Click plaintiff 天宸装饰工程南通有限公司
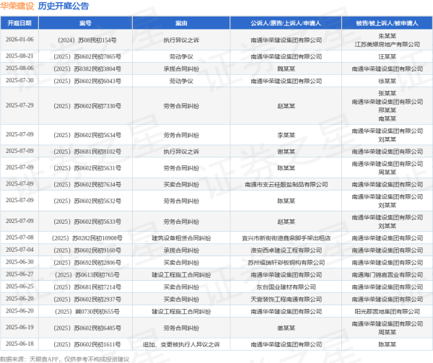This screenshot has width=433, height=363. (x=286, y=299)
